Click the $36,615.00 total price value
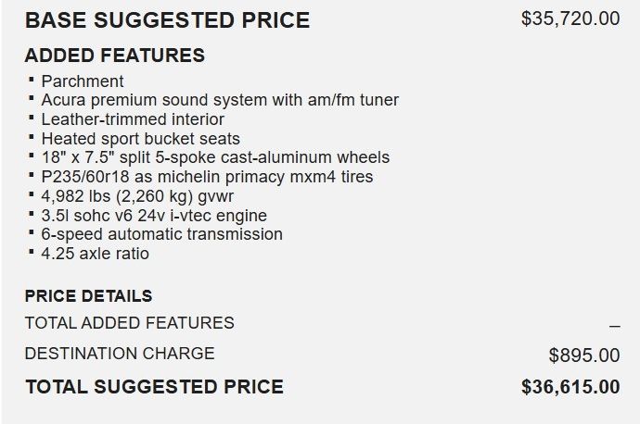This screenshot has height=424, width=640. 570,387
